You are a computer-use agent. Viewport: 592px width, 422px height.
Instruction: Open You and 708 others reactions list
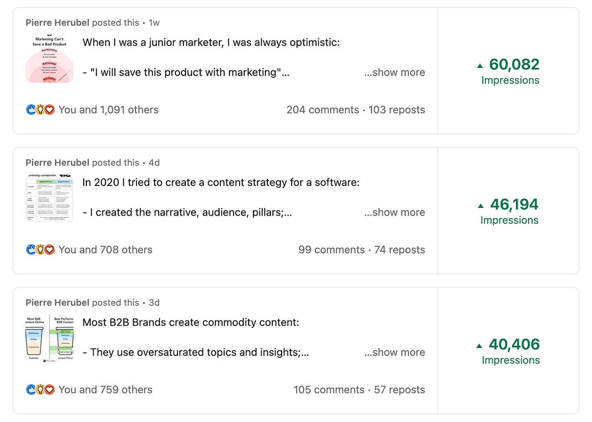106,249
